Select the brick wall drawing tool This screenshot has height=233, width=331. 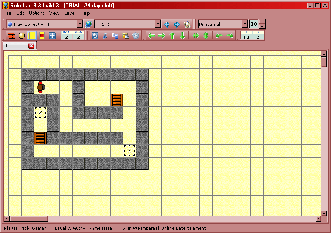[x=11, y=36]
